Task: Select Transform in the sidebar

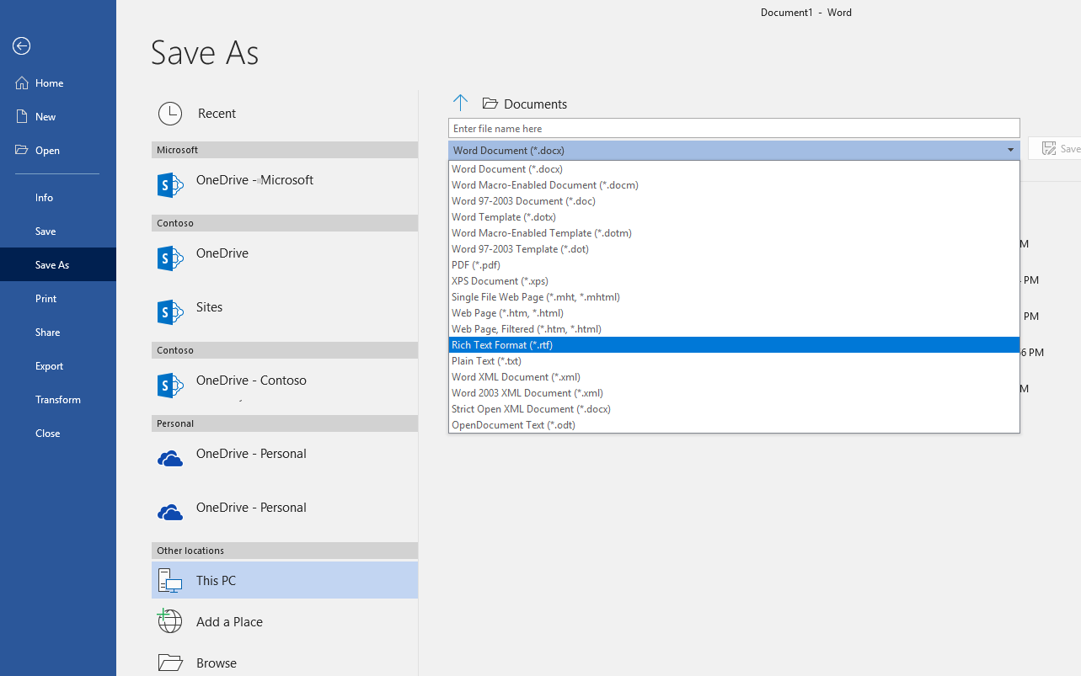Action: pos(58,400)
